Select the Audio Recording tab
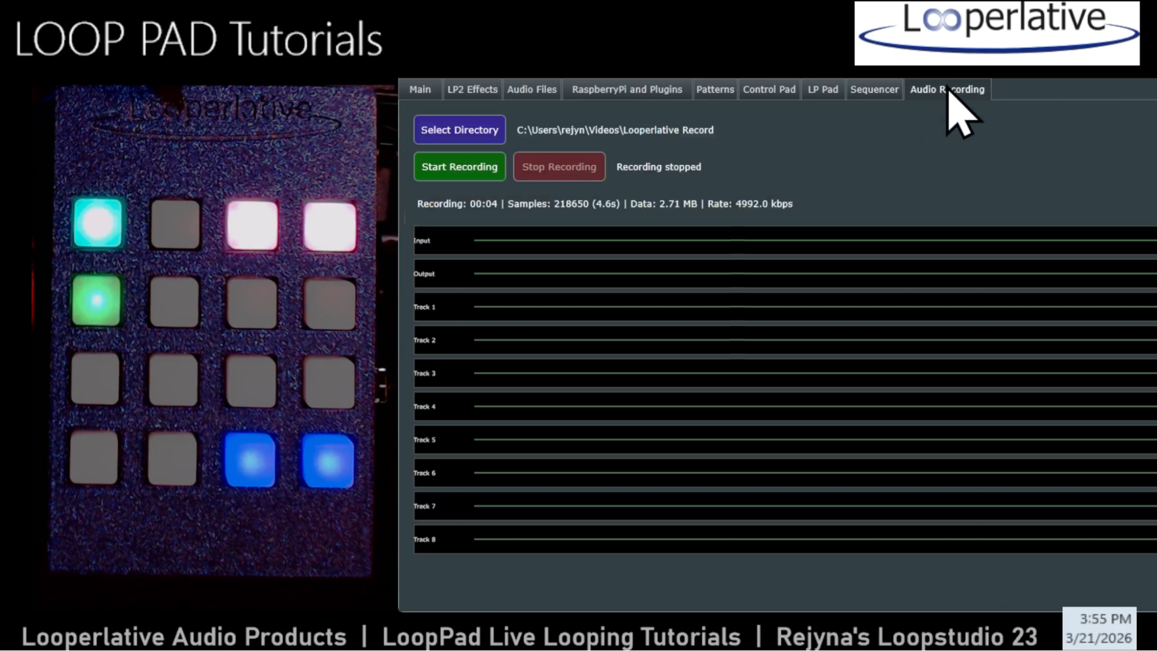1157x651 pixels. 947,90
